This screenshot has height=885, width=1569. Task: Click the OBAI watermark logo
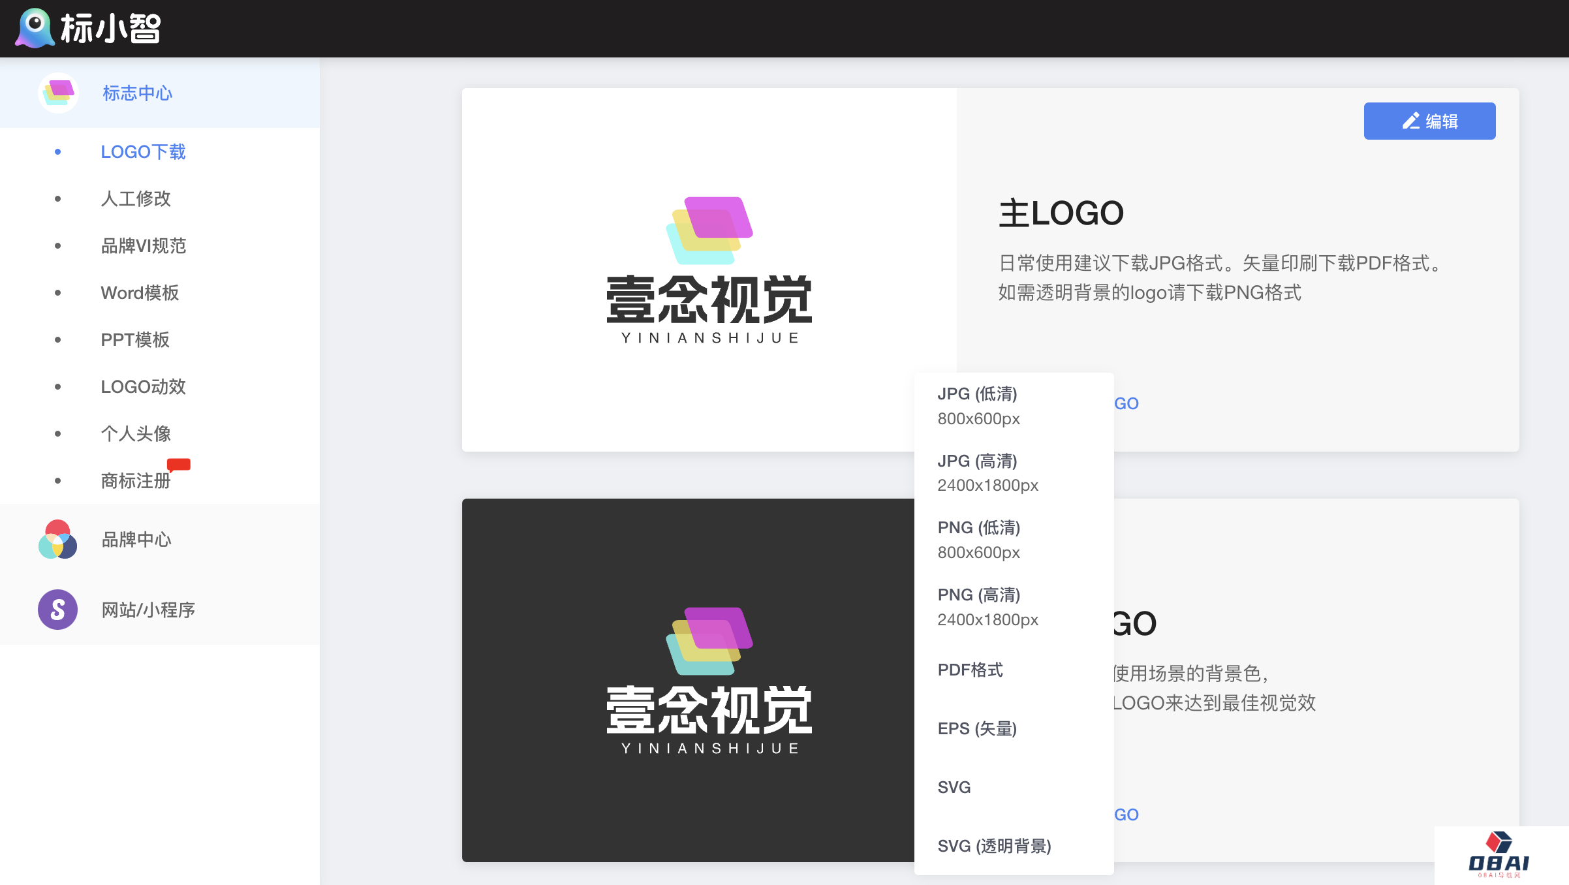click(1499, 855)
